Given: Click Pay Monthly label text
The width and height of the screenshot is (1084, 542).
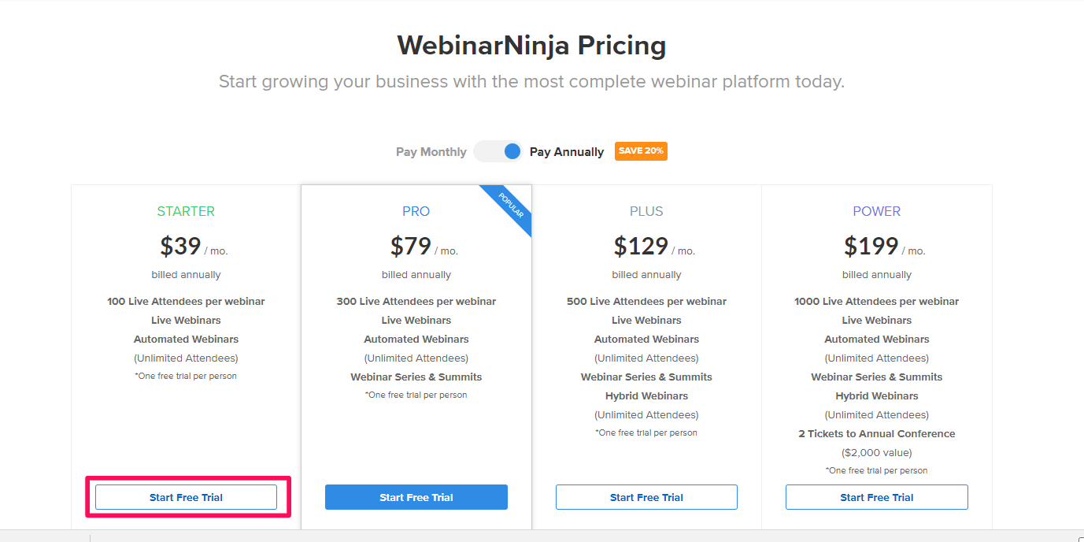Looking at the screenshot, I should pos(431,151).
